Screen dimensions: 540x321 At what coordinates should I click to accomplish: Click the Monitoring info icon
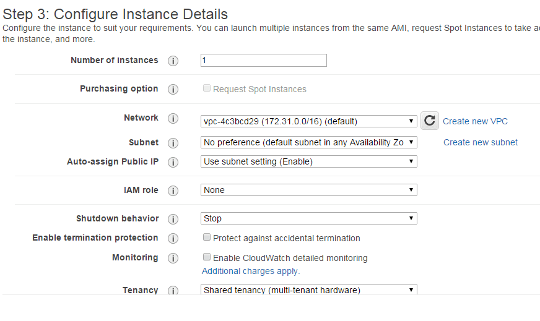pos(173,258)
